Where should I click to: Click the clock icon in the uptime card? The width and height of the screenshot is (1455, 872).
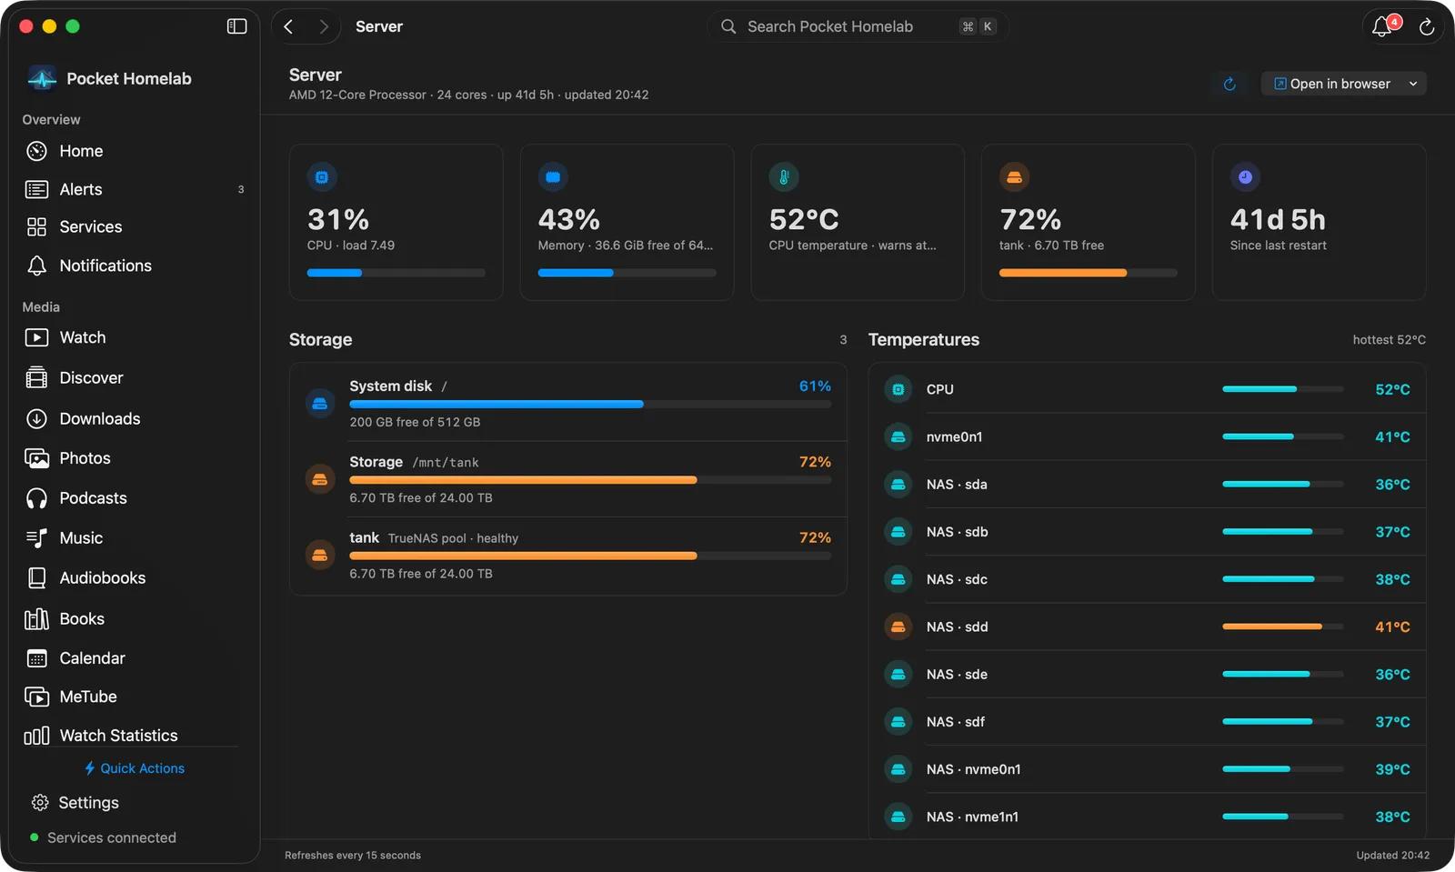(x=1245, y=177)
